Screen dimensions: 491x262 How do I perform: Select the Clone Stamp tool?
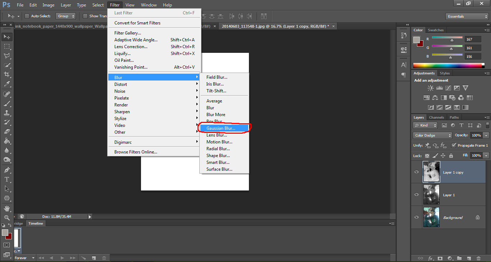point(7,112)
